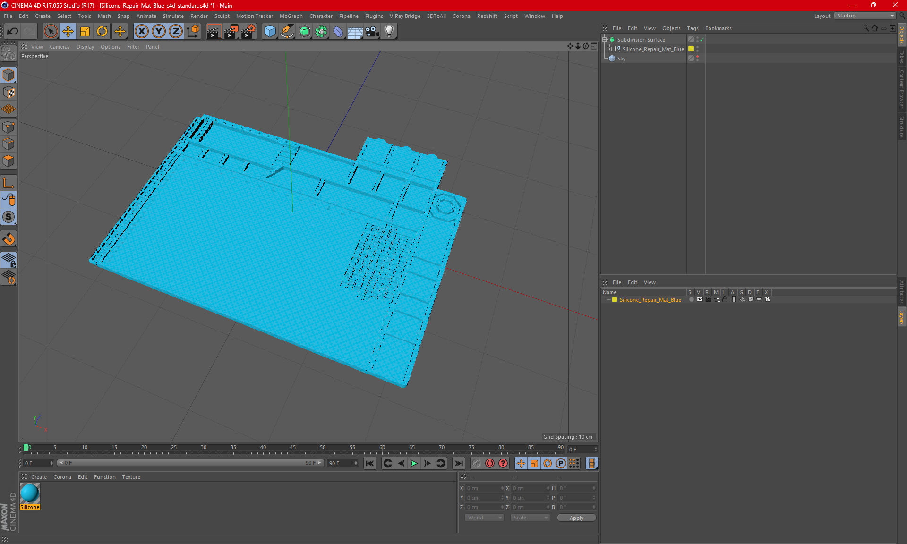Add a Subdivision Surface generator
Viewport: 907px width, 544px height.
coord(304,32)
